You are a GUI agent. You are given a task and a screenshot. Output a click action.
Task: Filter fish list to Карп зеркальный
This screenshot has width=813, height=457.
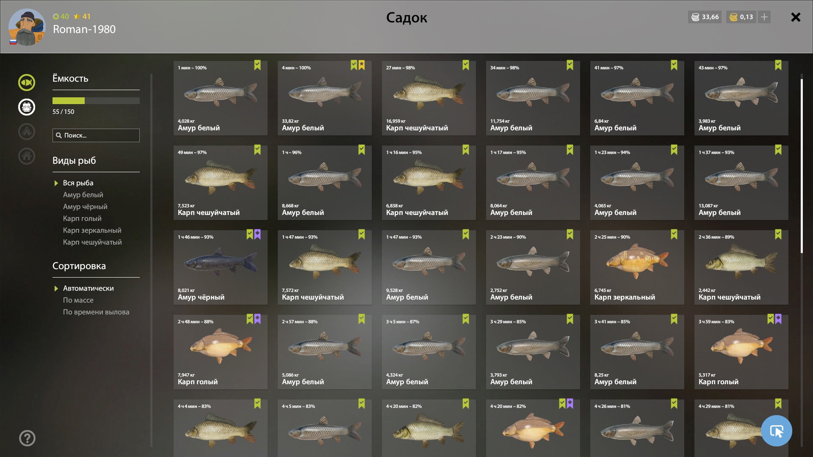[x=92, y=230]
